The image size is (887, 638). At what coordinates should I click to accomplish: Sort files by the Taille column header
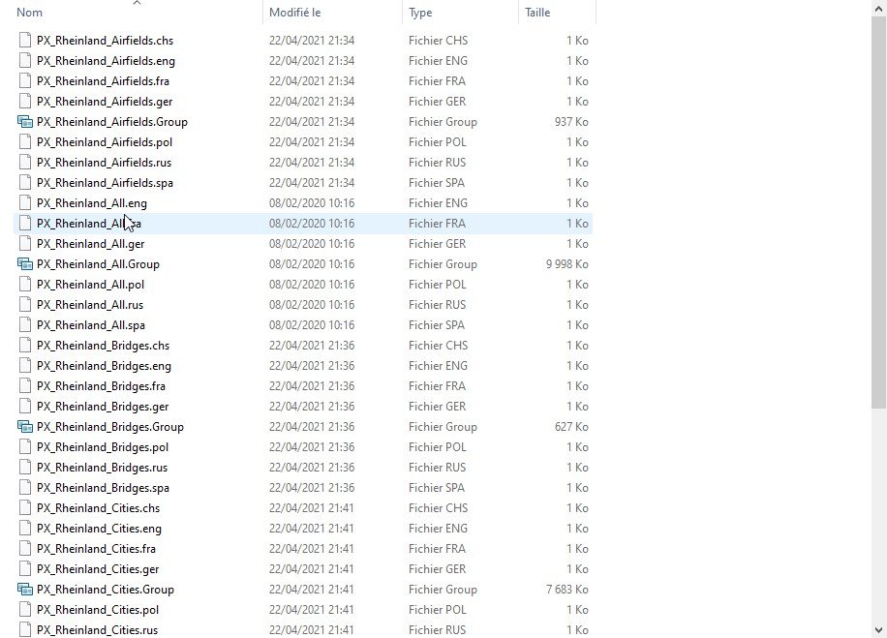pyautogui.click(x=537, y=13)
